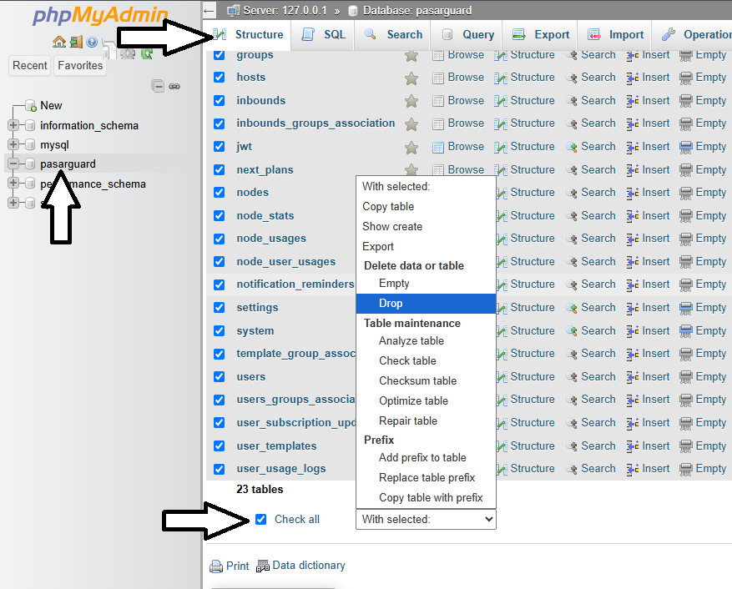
Task: Log out via the exit door icon
Action: [x=74, y=42]
